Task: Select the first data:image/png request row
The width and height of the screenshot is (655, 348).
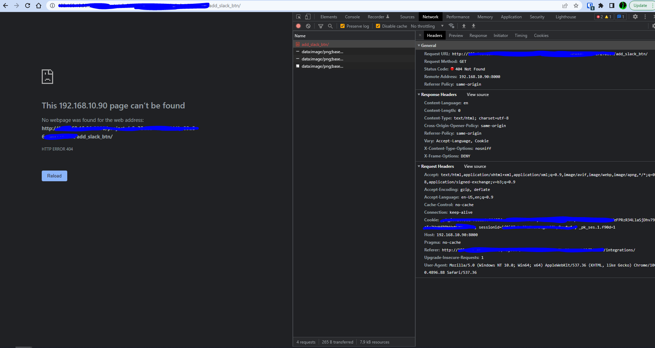Action: tap(354, 52)
